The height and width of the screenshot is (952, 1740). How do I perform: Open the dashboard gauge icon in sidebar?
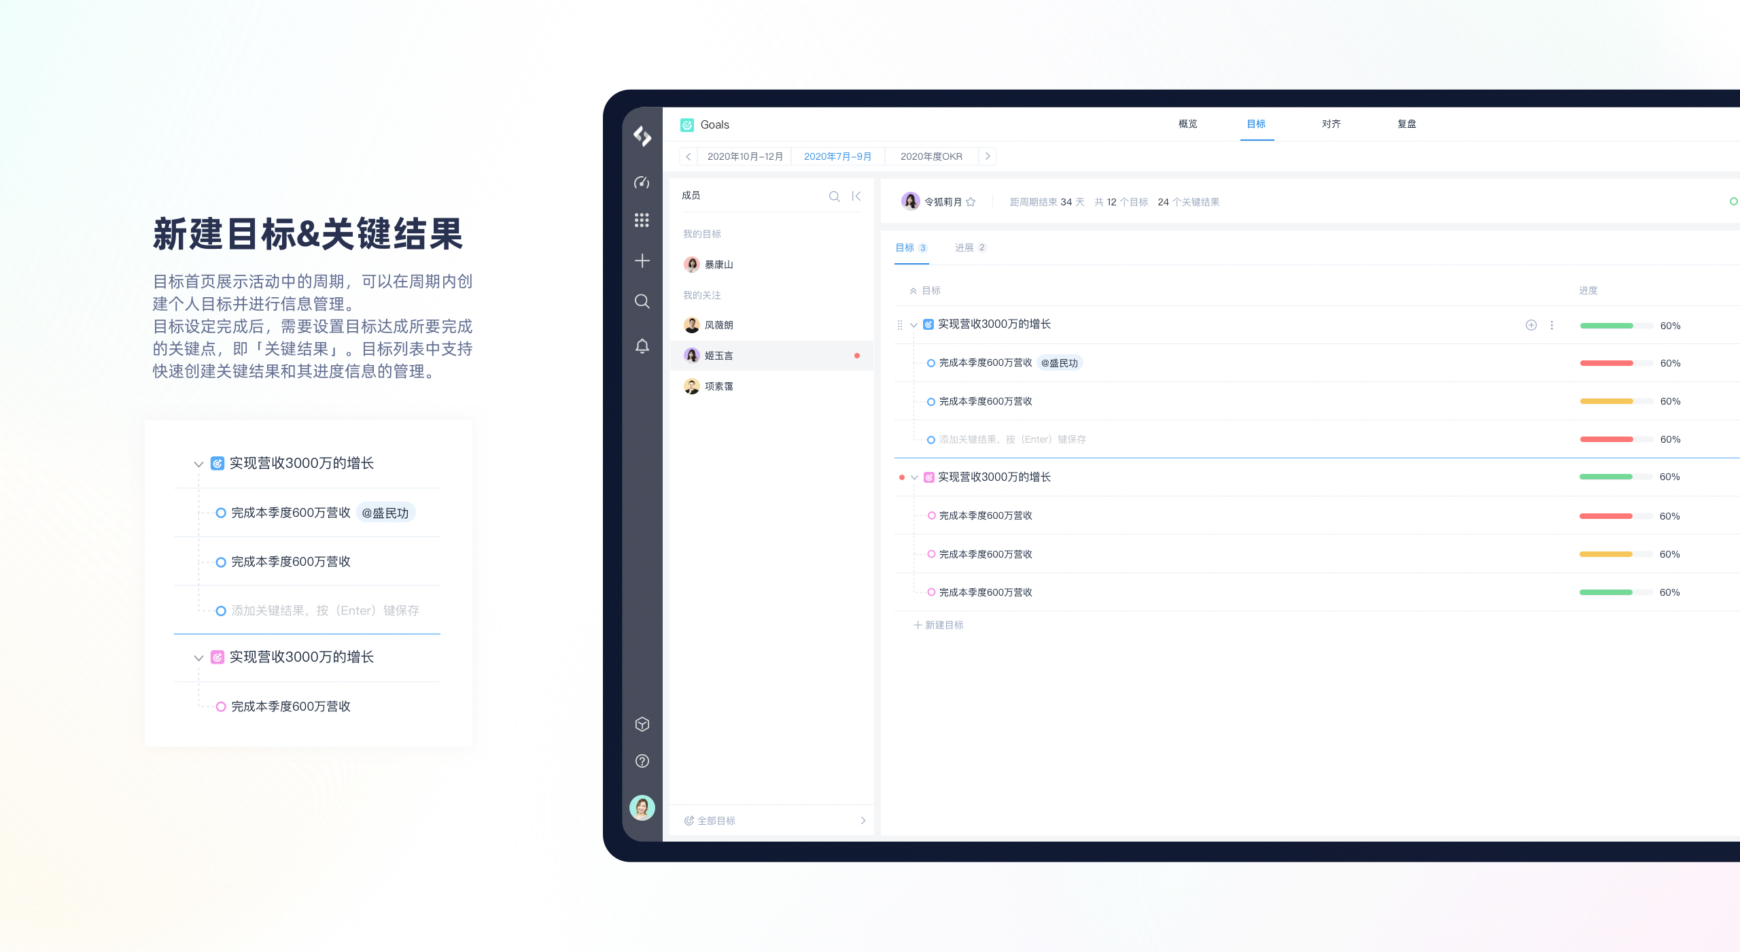click(x=642, y=182)
